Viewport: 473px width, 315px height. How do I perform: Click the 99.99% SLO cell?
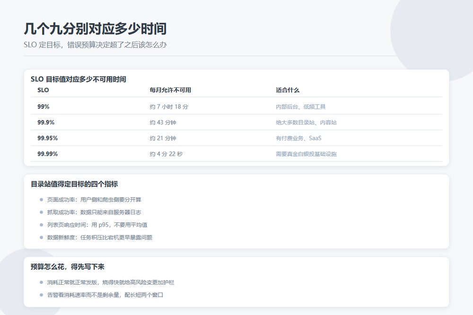pyautogui.click(x=47, y=154)
